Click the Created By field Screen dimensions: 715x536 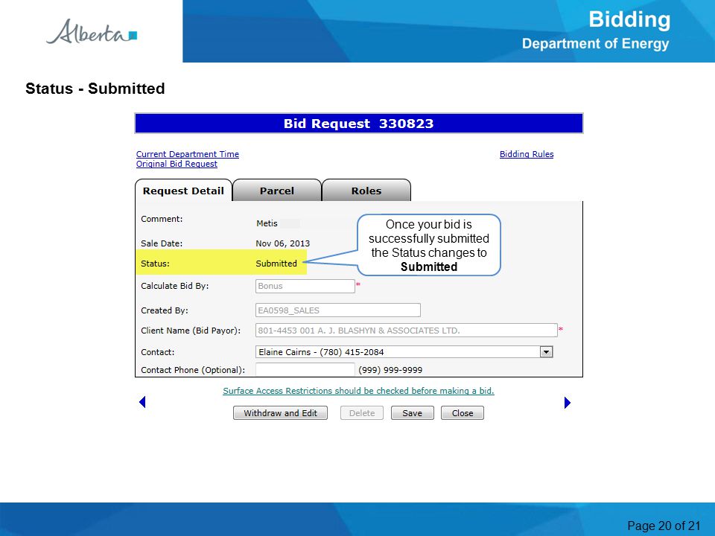338,310
